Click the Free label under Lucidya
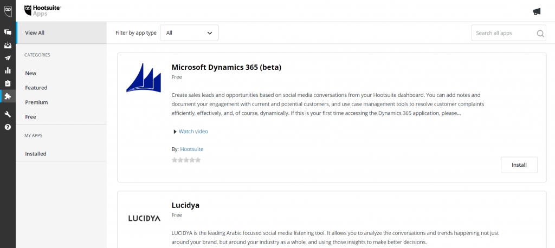The width and height of the screenshot is (555, 248). click(x=177, y=215)
